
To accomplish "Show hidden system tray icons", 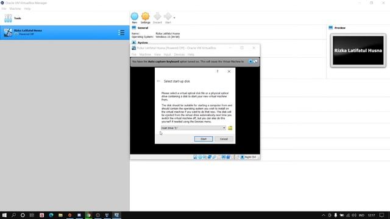I will [x=324, y=215].
